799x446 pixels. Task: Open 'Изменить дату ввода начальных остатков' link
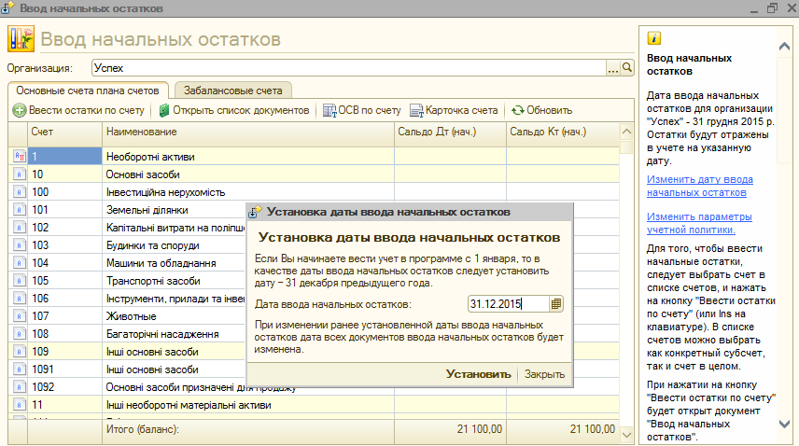coord(699,186)
